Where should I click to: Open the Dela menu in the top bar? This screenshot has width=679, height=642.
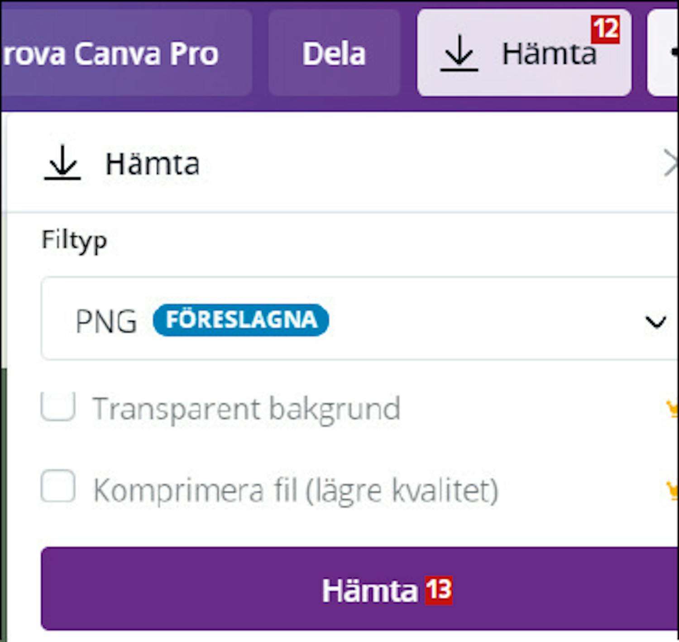click(334, 53)
